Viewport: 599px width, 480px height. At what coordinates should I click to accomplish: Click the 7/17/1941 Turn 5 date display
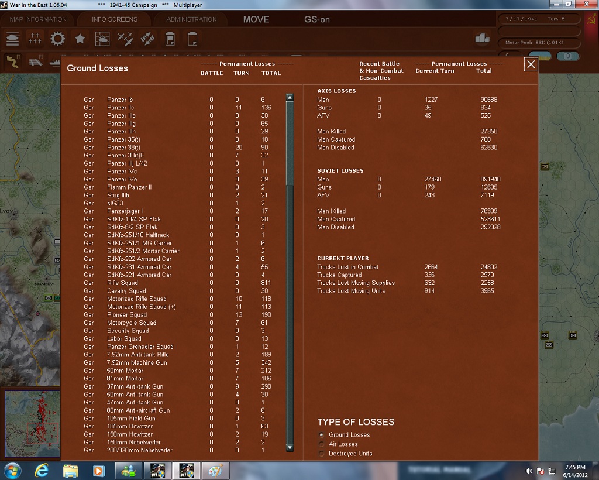(x=539, y=19)
